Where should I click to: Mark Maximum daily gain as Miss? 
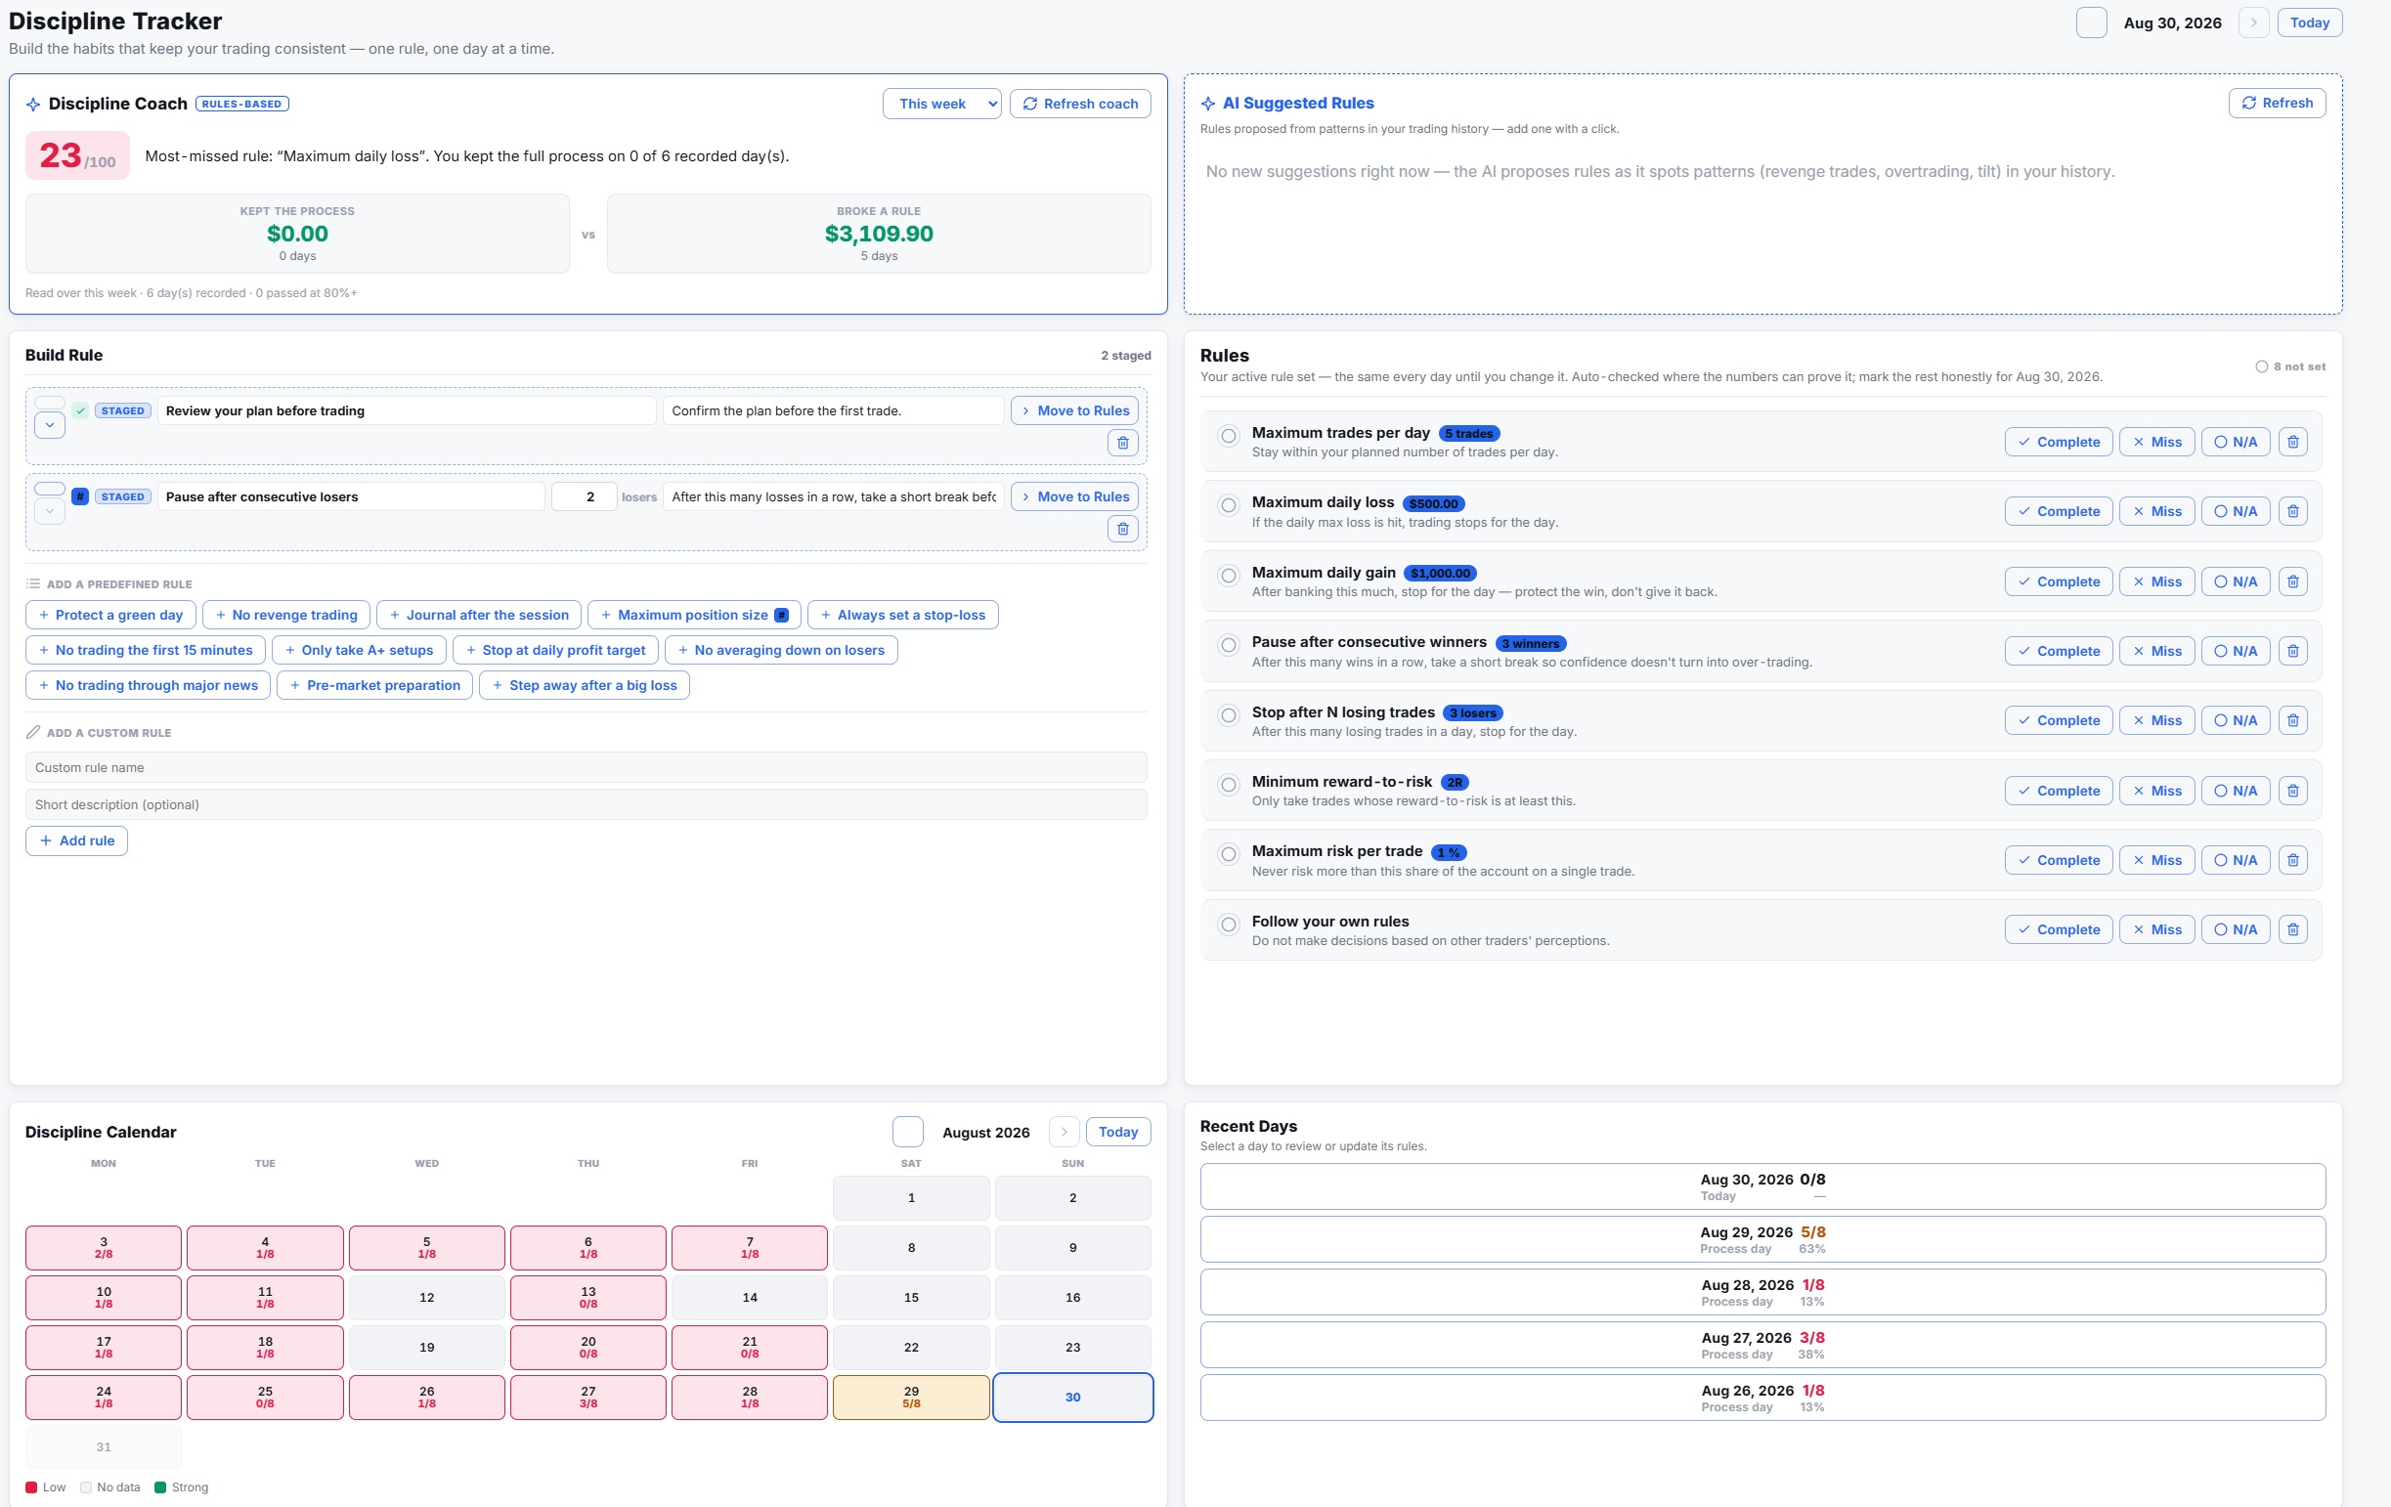[x=2156, y=581]
